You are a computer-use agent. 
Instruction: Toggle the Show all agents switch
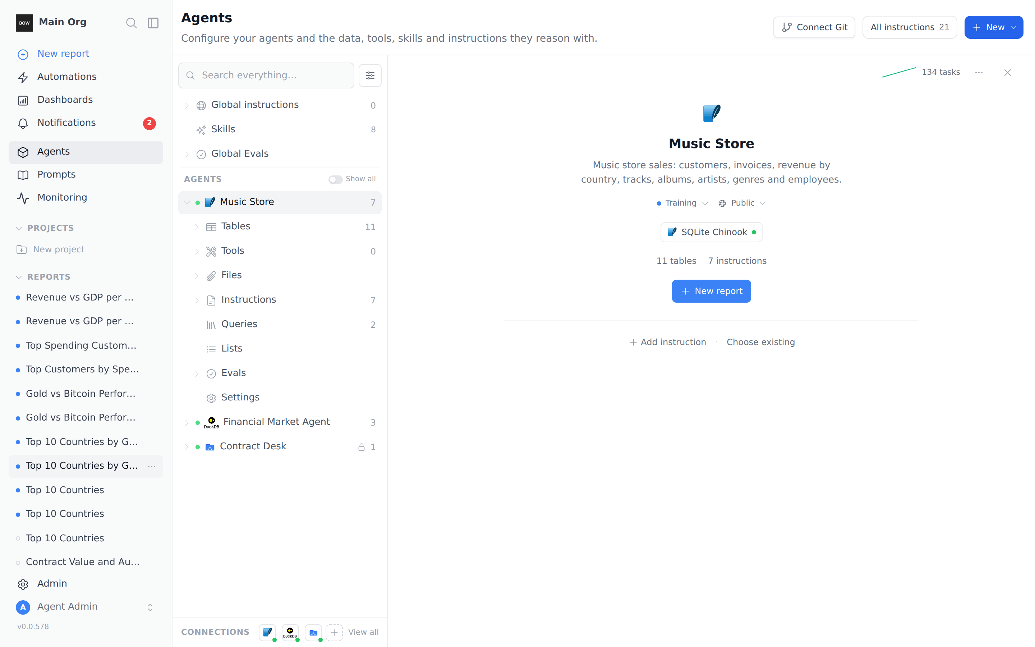335,179
